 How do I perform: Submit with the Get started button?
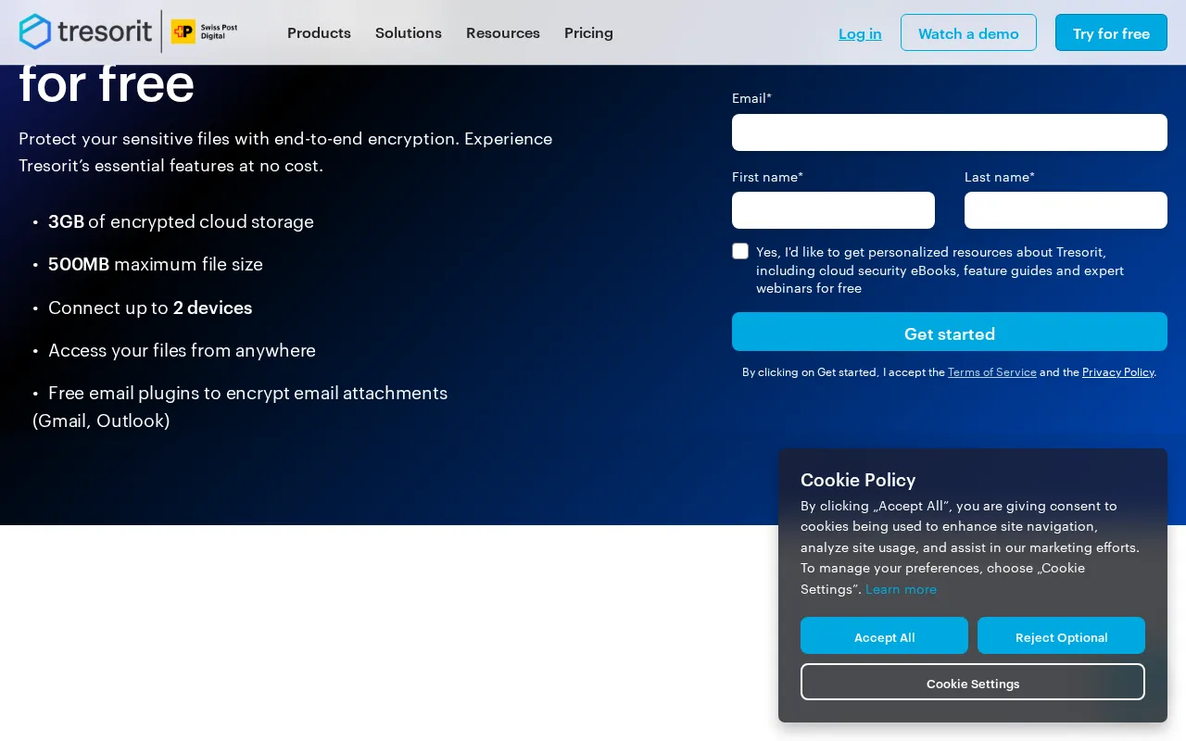[950, 332]
